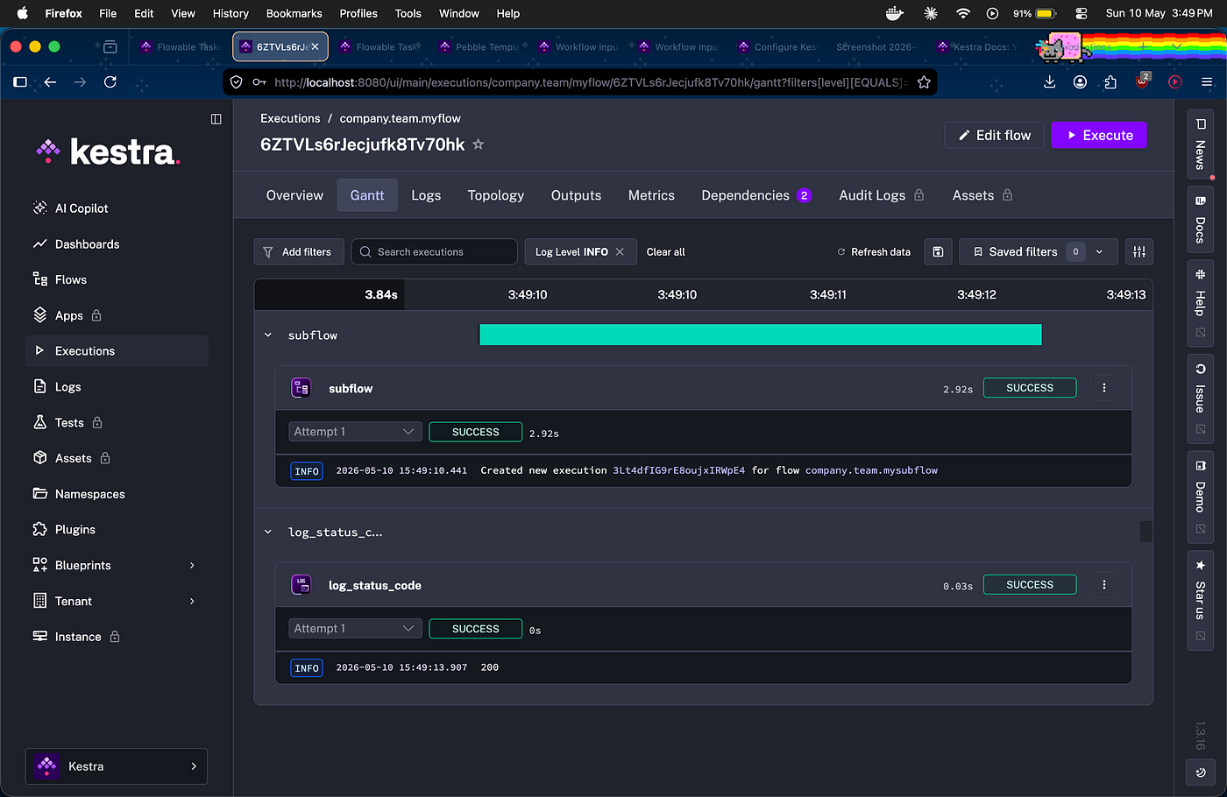Reload the page in Firefox

[110, 82]
